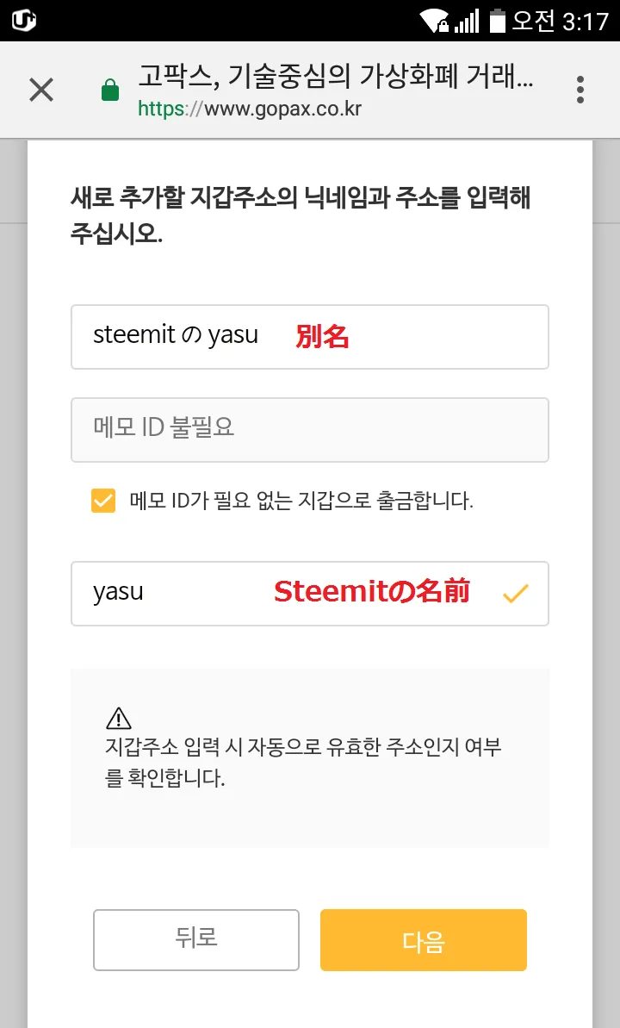
Task: Click the nickname field 'steemit の yasu'
Action: click(309, 337)
